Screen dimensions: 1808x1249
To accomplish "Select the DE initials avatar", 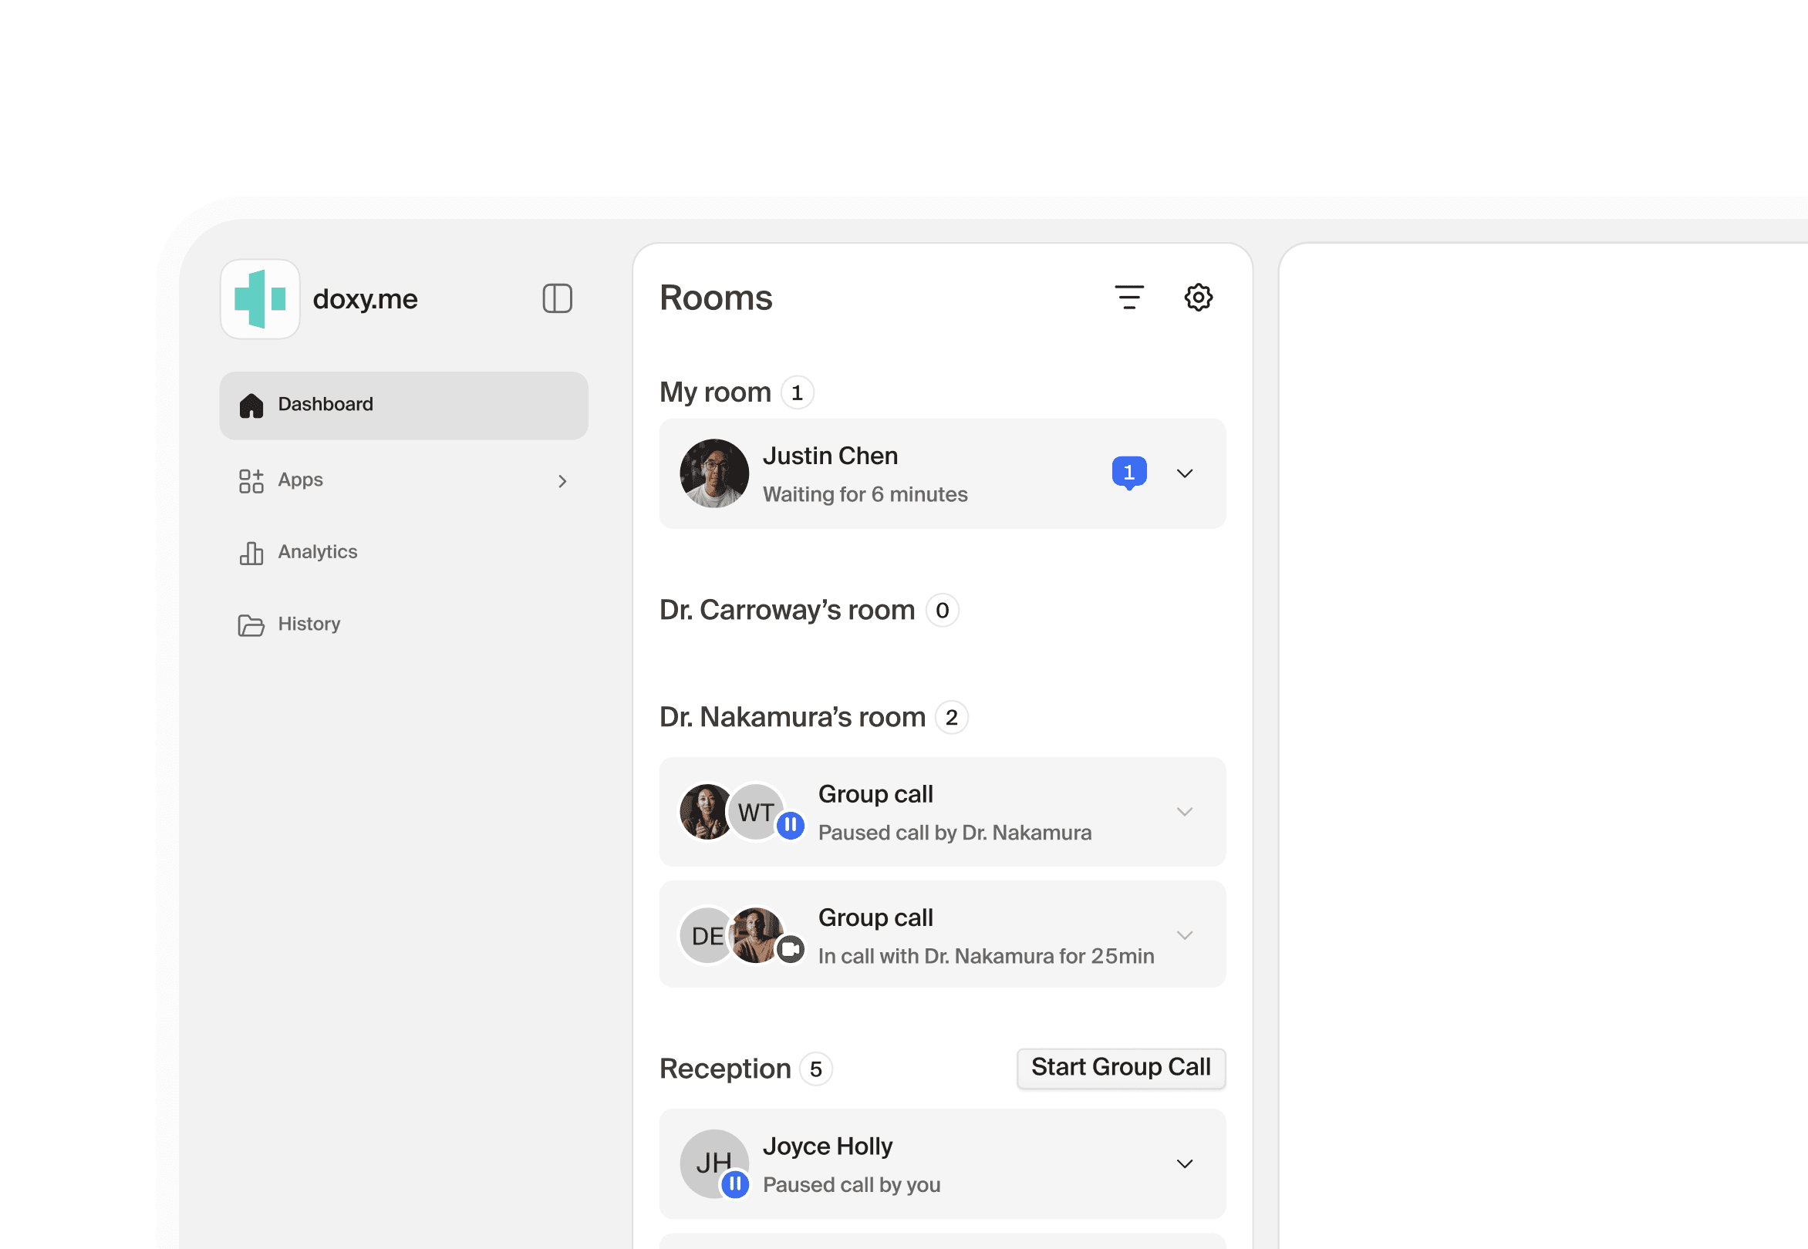I will coord(707,936).
